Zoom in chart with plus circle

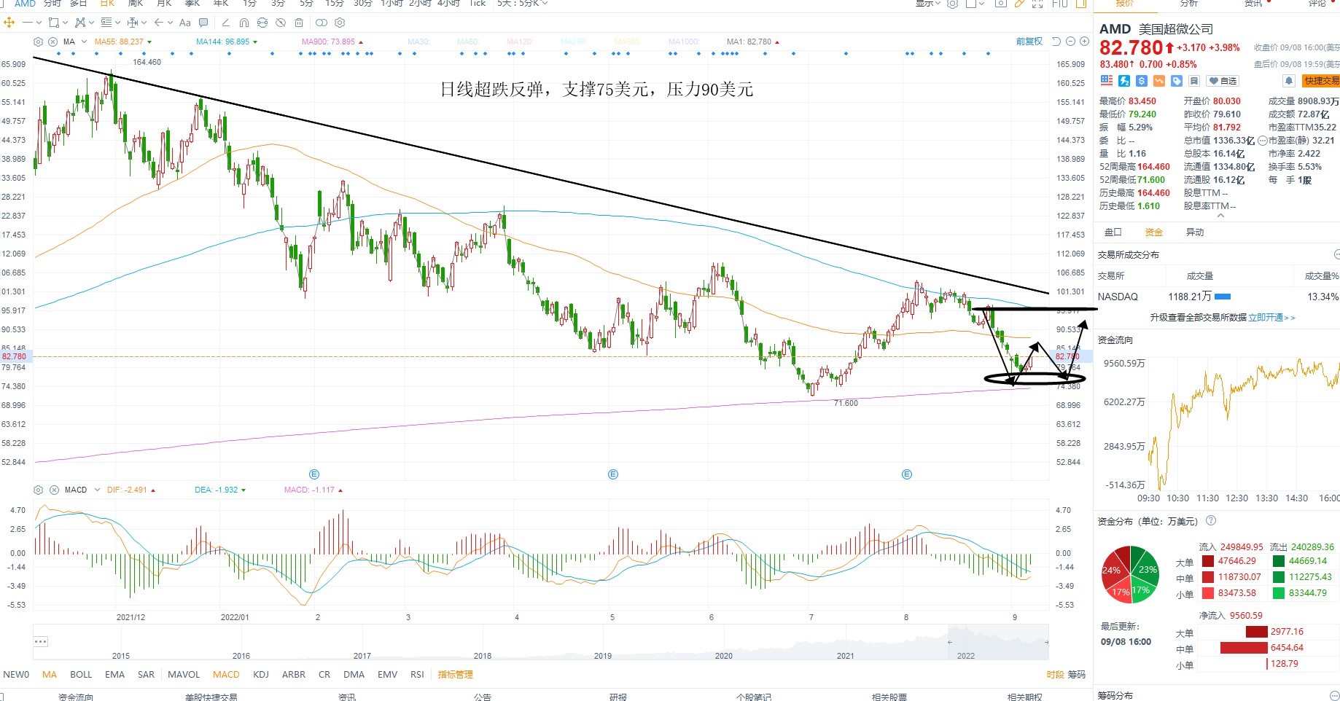tap(1084, 42)
